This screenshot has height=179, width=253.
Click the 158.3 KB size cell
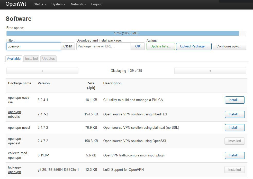click(91, 141)
